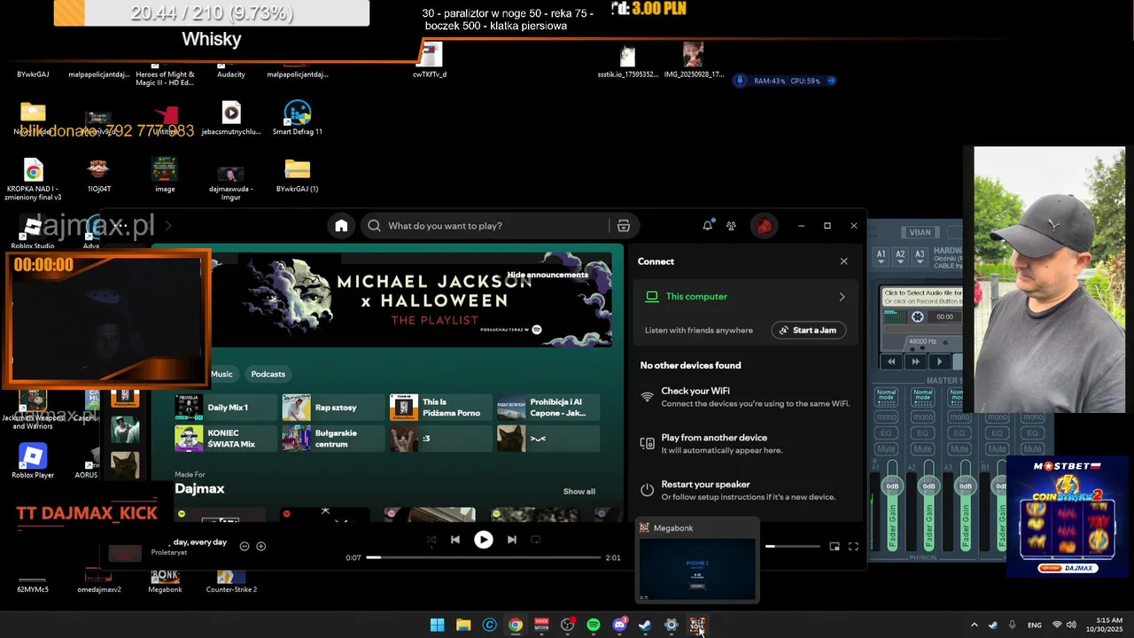Switch Normal mode on Voicemeeter A1 bus
This screenshot has width=1134, height=638.
click(886, 396)
